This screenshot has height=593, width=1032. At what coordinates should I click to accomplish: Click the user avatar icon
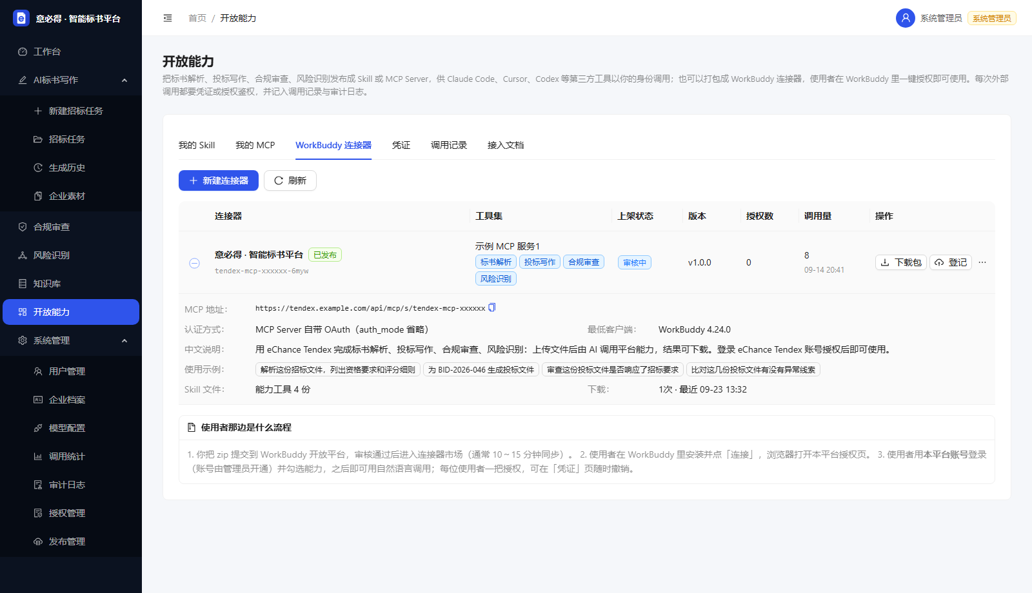coord(906,18)
